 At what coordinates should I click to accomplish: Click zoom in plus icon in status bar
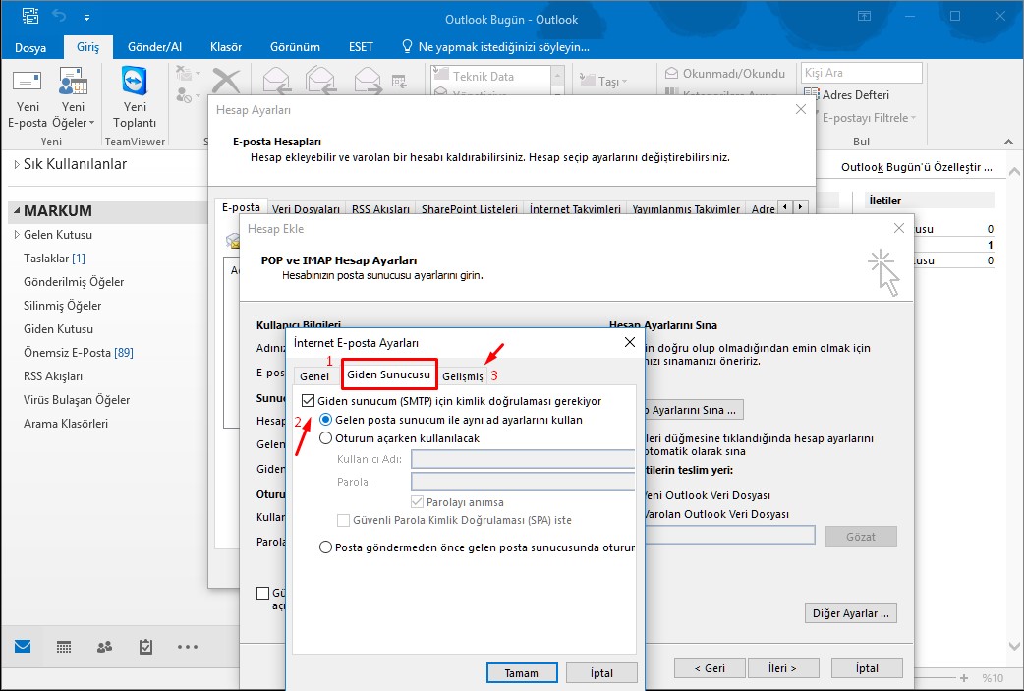coord(964,678)
